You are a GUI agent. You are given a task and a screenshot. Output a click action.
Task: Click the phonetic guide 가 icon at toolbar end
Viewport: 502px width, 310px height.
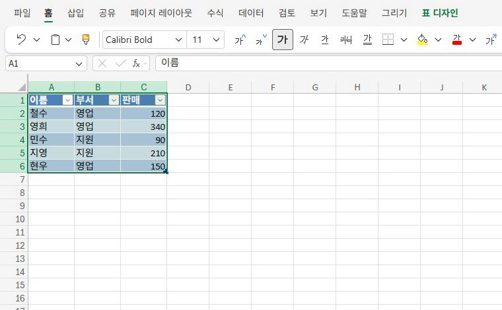(x=491, y=40)
